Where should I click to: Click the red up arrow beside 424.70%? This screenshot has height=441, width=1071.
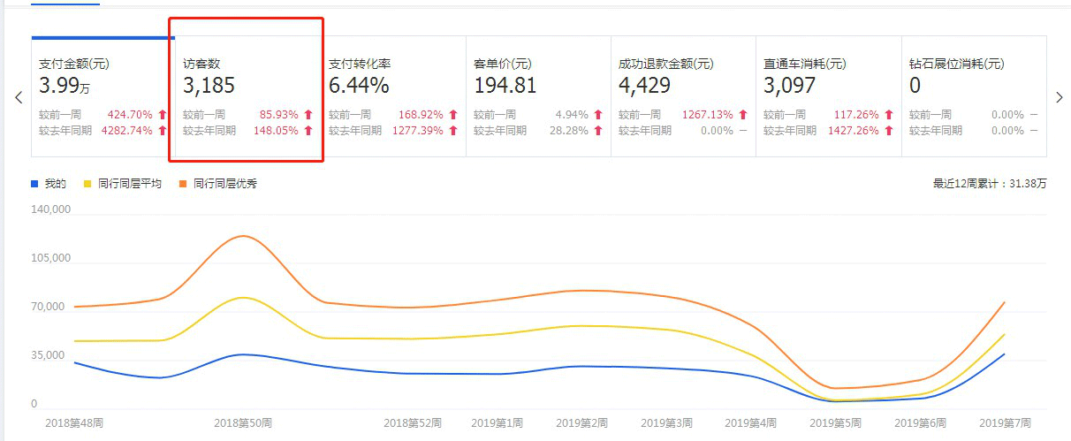(x=163, y=115)
